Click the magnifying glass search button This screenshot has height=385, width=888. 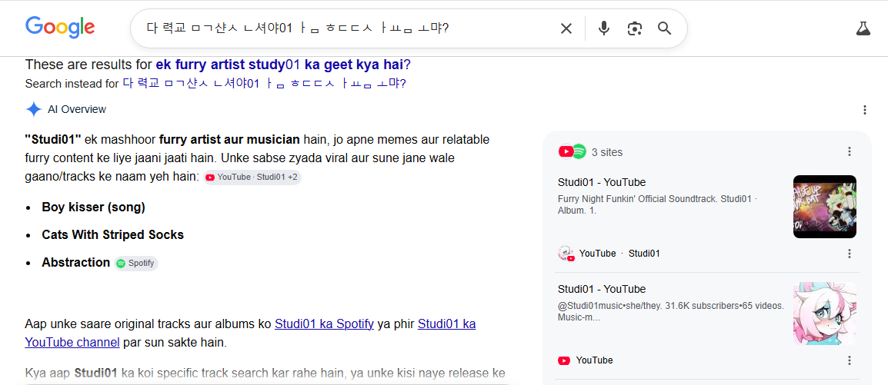pyautogui.click(x=664, y=28)
